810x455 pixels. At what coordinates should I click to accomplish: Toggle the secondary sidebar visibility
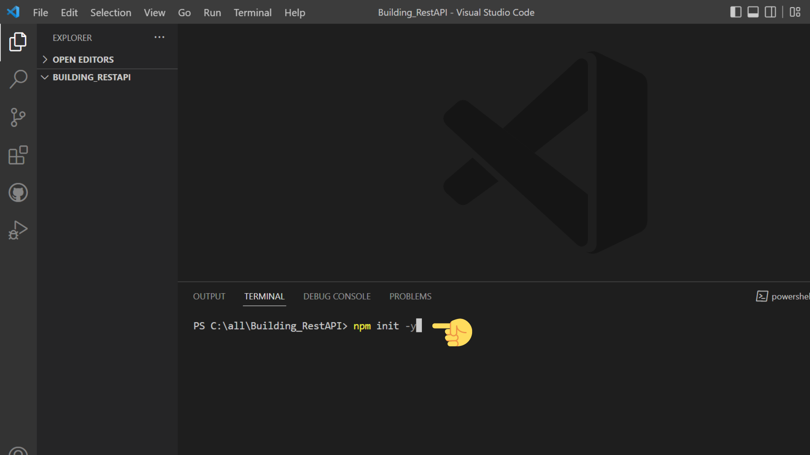pyautogui.click(x=769, y=12)
